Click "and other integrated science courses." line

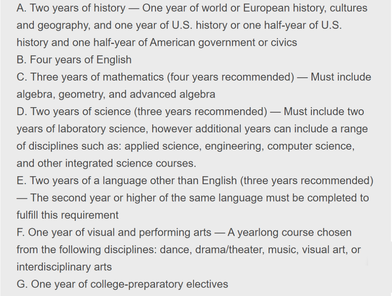click(106, 163)
